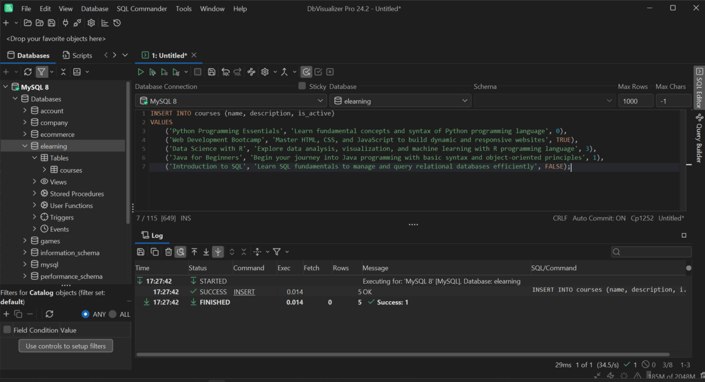Enable the Sticky checkbox

pyautogui.click(x=302, y=86)
